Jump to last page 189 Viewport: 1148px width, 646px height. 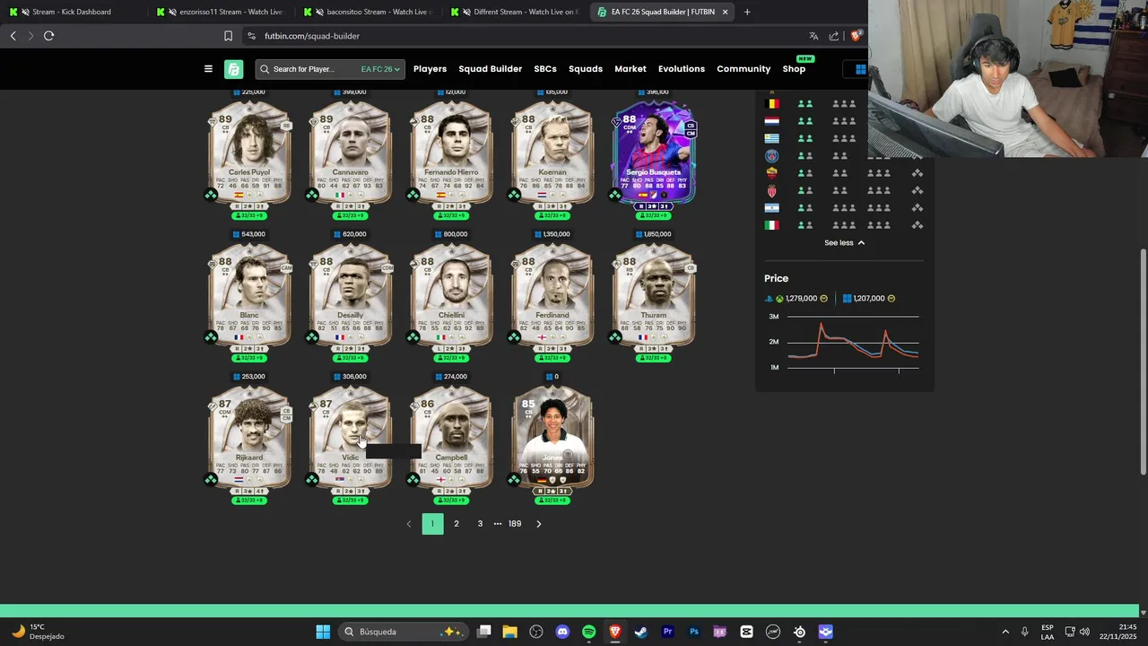pos(515,524)
